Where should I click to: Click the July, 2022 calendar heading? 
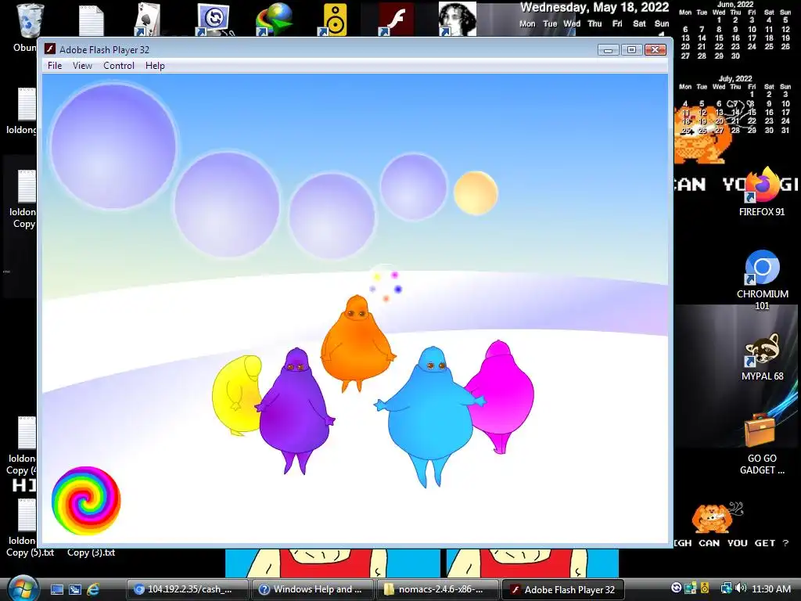tap(735, 79)
